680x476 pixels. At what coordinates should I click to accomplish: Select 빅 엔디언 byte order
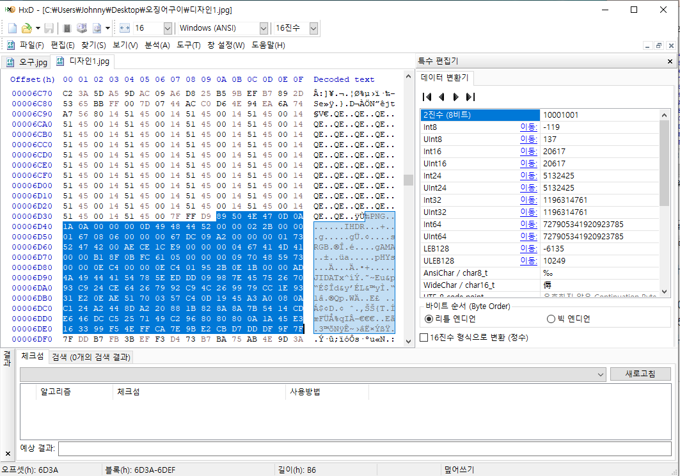point(569,319)
